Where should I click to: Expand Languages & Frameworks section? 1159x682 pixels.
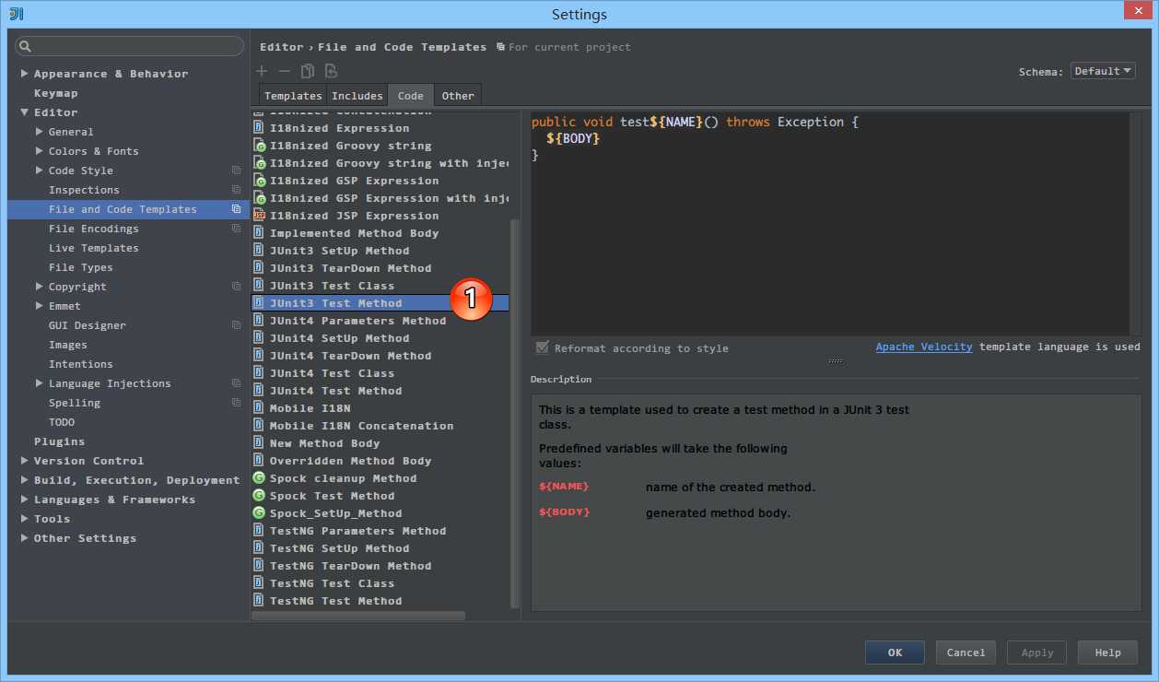[x=25, y=500]
